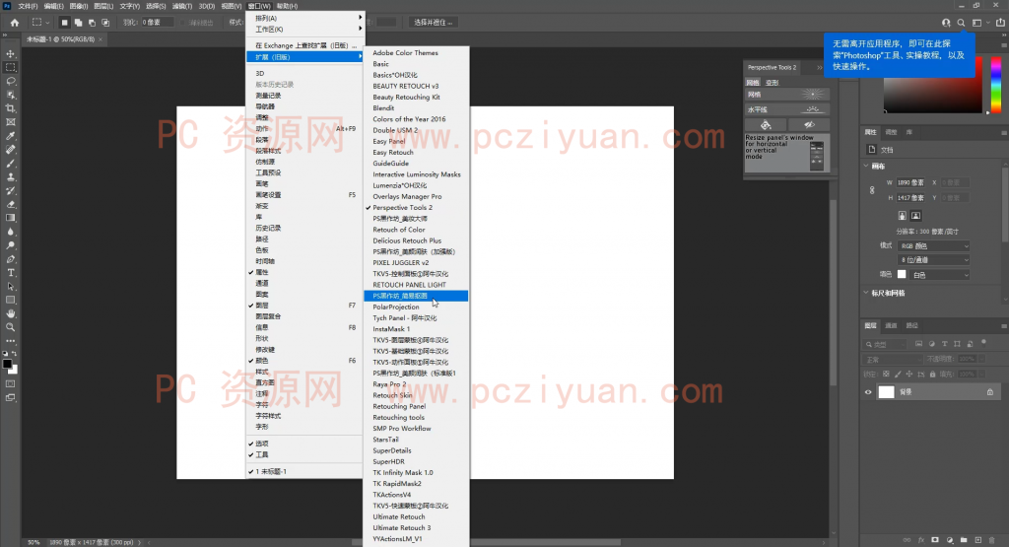The image size is (1009, 547).
Task: Click the Share icon at top right
Action: [1001, 23]
